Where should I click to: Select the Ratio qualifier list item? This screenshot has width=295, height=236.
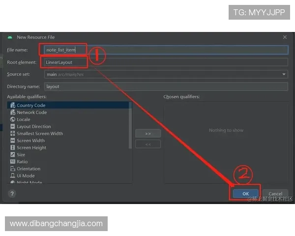pyautogui.click(x=22, y=162)
